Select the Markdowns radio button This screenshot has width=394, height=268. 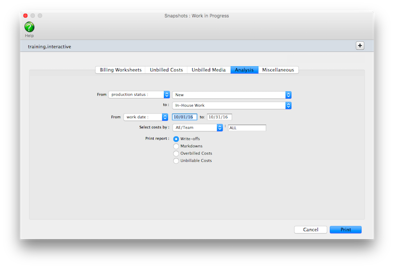[x=176, y=146]
